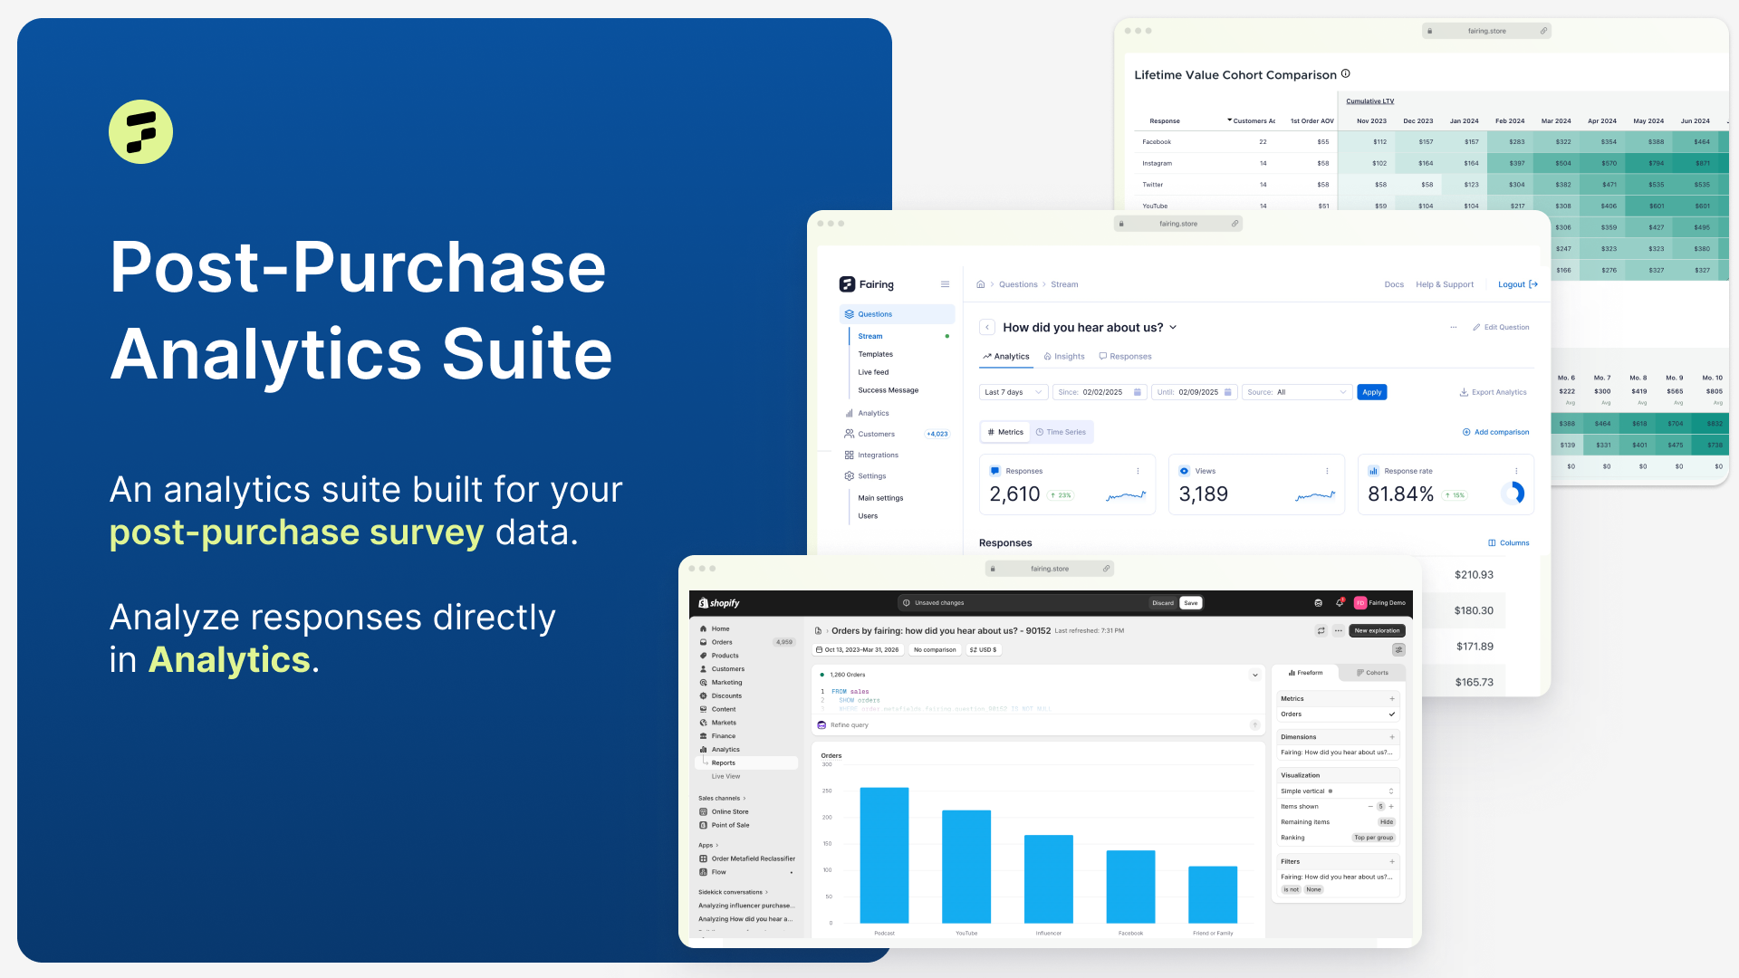Viewport: 1739px width, 978px height.
Task: Save the unsaved Shopify changes
Action: click(x=1190, y=602)
